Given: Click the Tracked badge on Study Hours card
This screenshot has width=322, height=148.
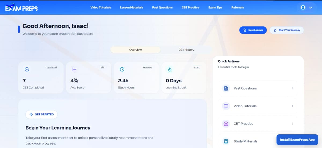Looking at the screenshot, I should tap(147, 68).
